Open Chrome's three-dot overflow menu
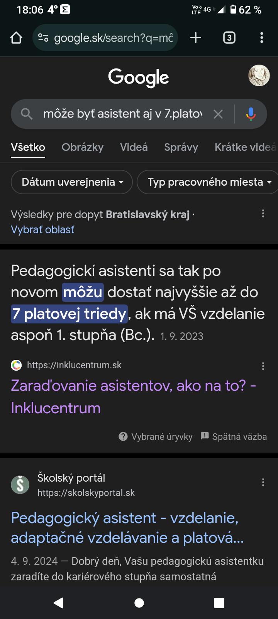This screenshot has width=278, height=619. point(262,38)
